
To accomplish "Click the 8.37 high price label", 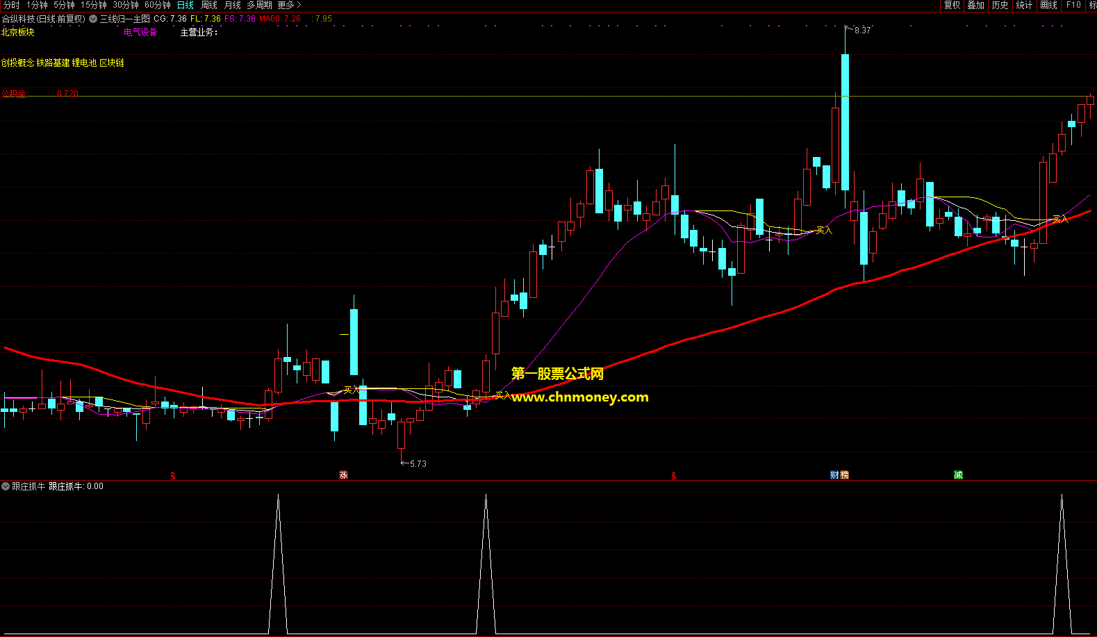I will pos(862,31).
